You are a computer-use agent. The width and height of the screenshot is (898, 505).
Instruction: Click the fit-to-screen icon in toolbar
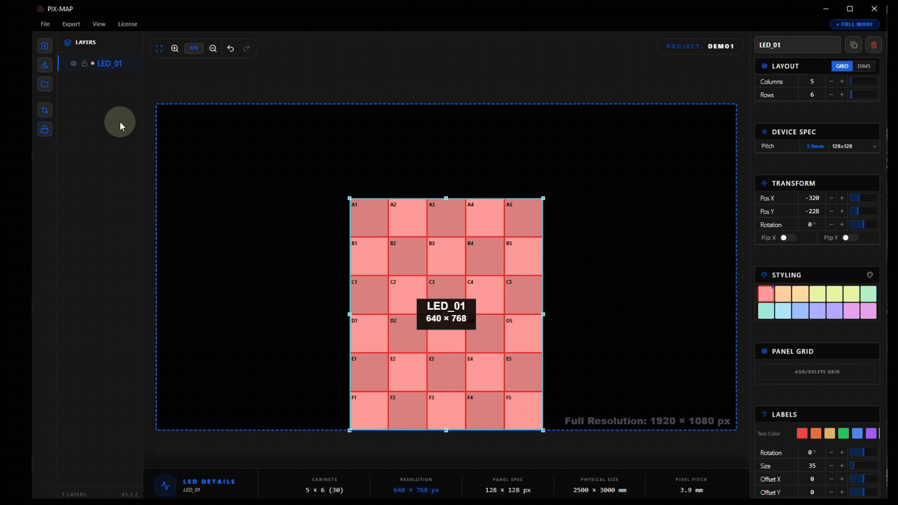(x=159, y=49)
